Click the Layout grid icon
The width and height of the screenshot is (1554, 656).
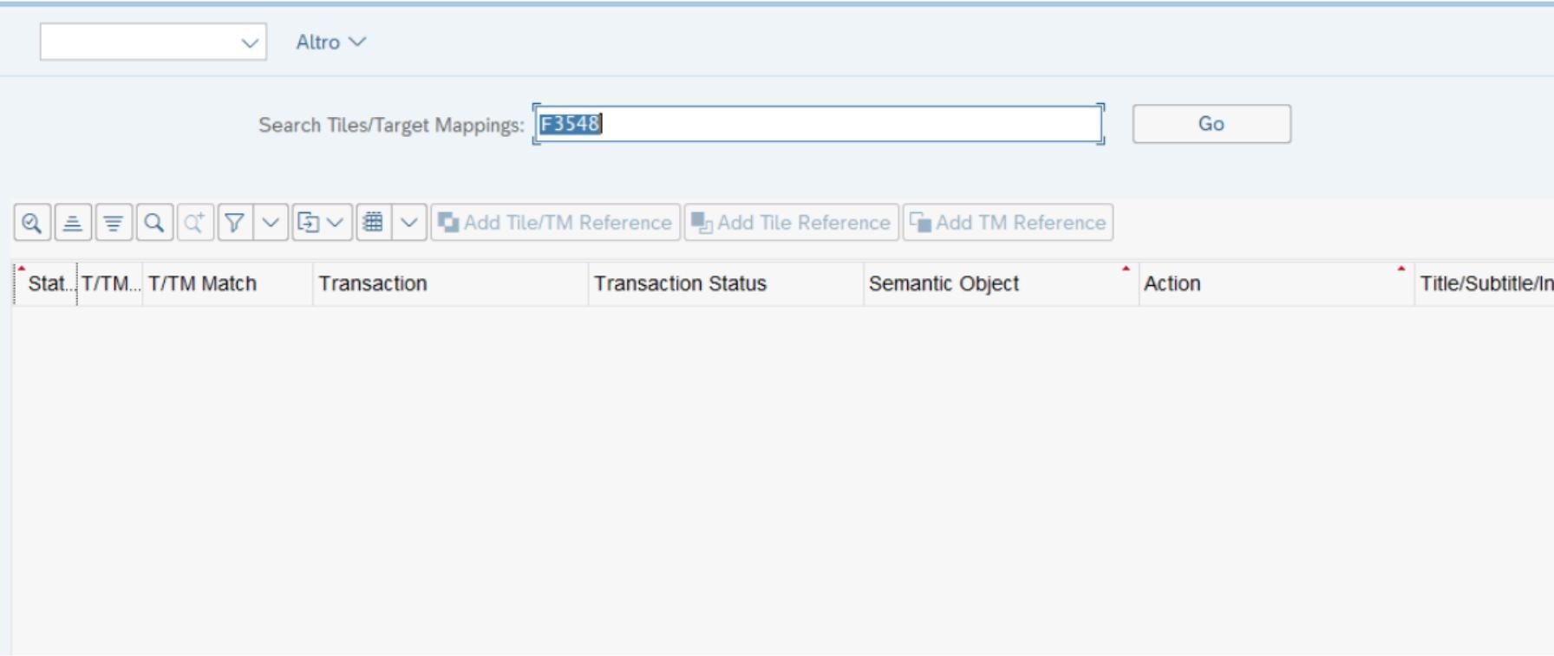point(374,223)
